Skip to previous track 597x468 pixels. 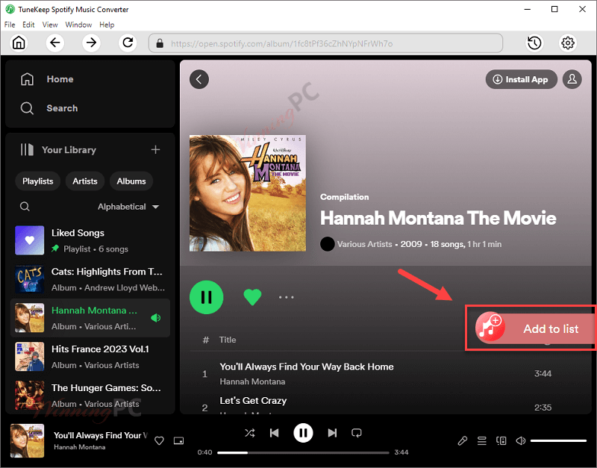pyautogui.click(x=274, y=433)
